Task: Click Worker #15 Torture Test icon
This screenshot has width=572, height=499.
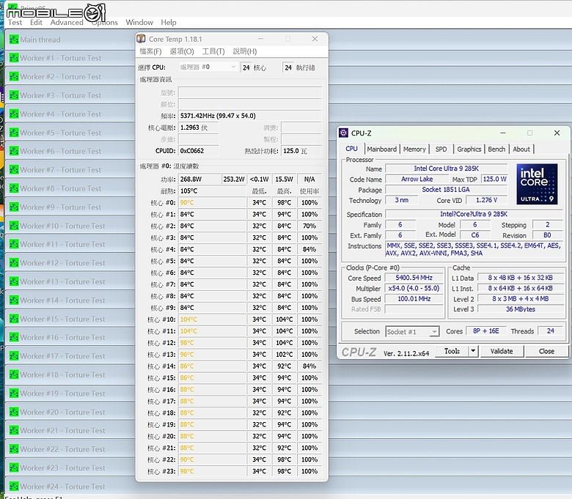Action: [x=14, y=319]
